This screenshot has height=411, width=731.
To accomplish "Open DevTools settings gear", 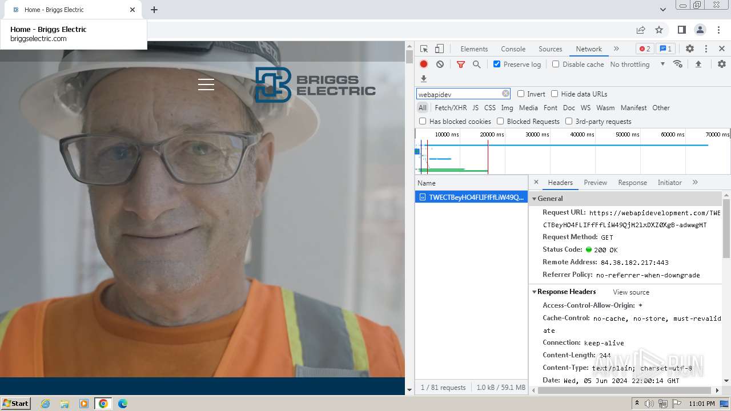I will point(689,49).
